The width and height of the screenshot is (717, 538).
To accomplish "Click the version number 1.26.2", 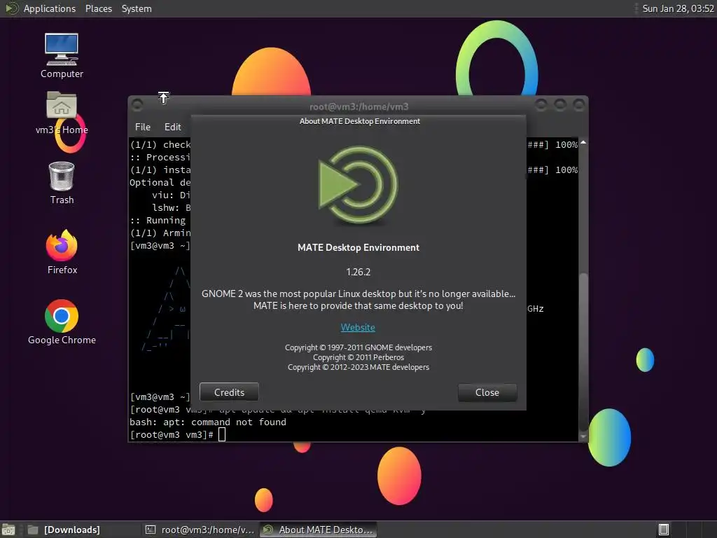I will (x=358, y=273).
